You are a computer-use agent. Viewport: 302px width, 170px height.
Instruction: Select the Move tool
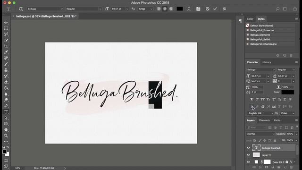(6, 22)
